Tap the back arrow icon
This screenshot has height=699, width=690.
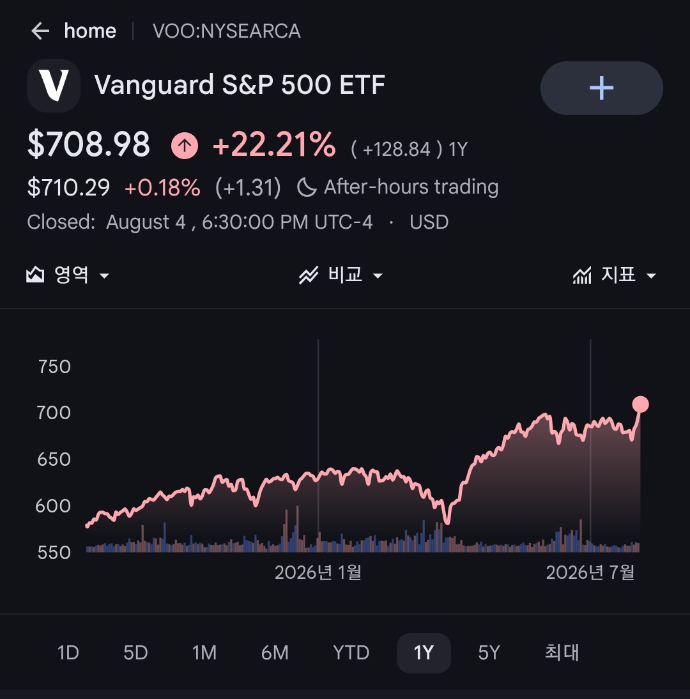pos(40,31)
